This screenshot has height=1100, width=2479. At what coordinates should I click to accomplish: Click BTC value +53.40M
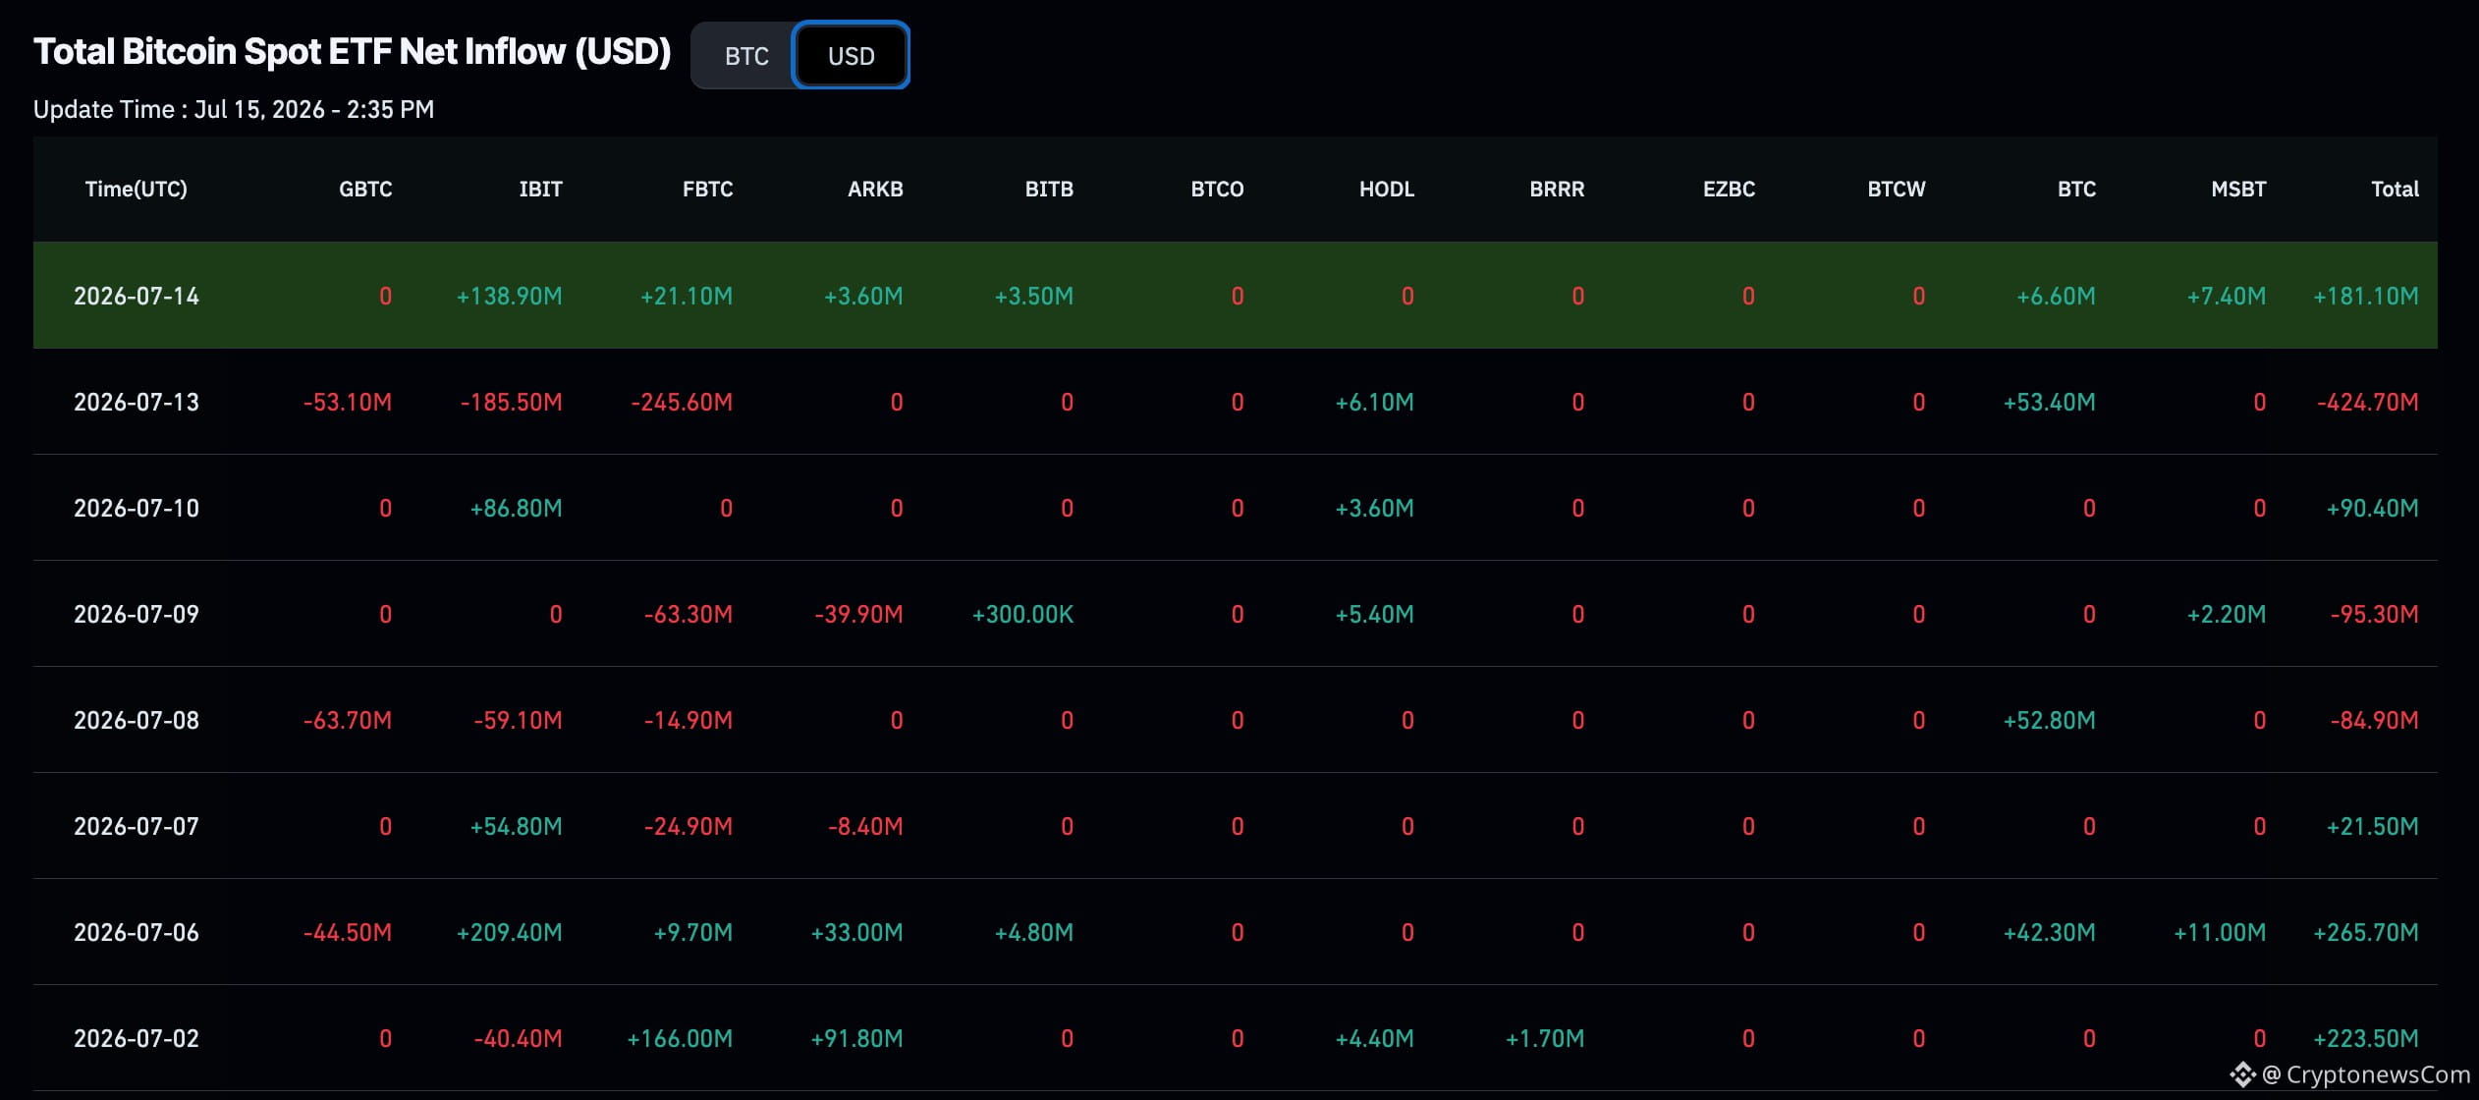[2049, 402]
